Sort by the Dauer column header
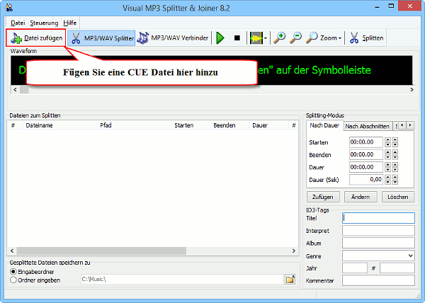The image size is (425, 303). pyautogui.click(x=269, y=125)
